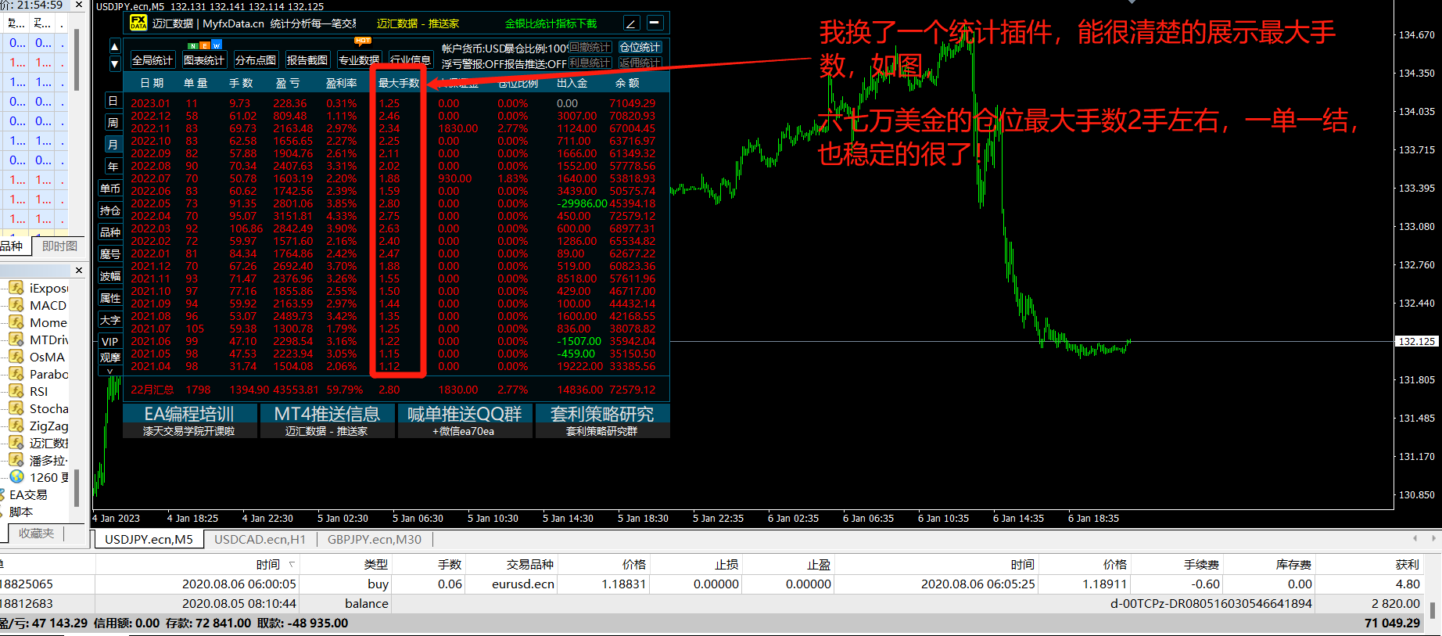Toggle 利息统计 interest statistics
The width and height of the screenshot is (1442, 636).
point(590,63)
